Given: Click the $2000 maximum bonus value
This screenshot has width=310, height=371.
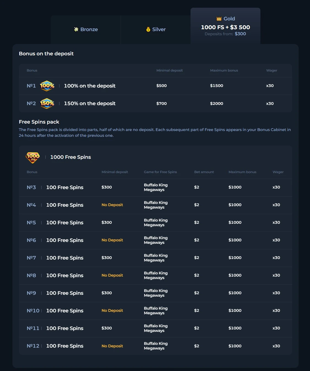Looking at the screenshot, I should tap(217, 103).
